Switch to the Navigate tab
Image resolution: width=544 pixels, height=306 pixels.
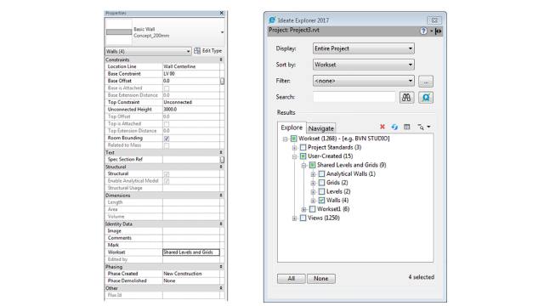coord(321,128)
